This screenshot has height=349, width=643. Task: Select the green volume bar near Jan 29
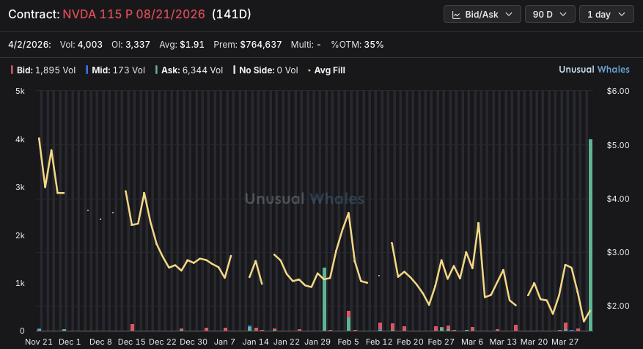tap(324, 299)
